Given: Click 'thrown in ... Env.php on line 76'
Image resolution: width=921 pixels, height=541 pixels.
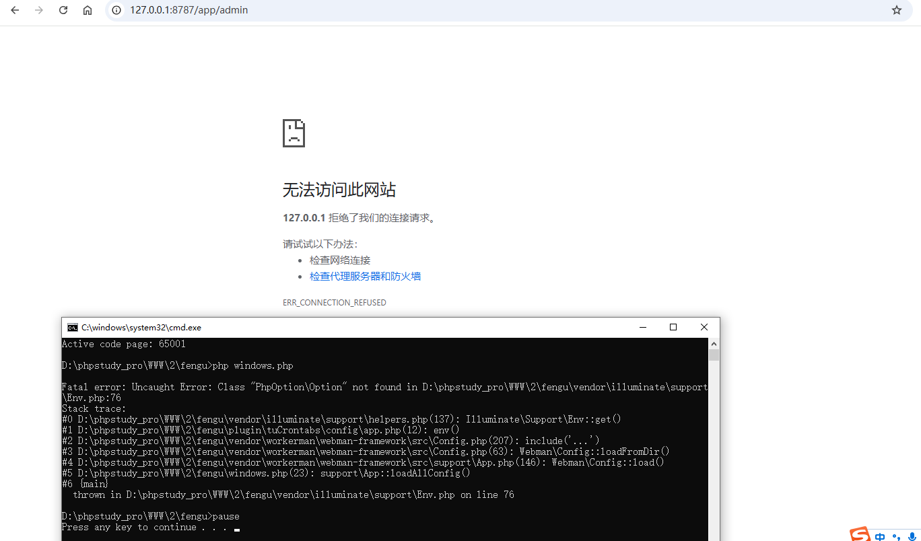Looking at the screenshot, I should point(293,495).
